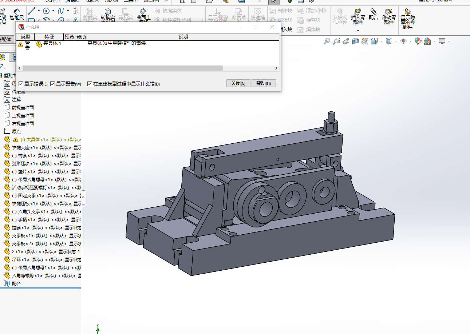Click the Display Style cube icon
This screenshot has height=334, width=470.
pyautogui.click(x=389, y=41)
